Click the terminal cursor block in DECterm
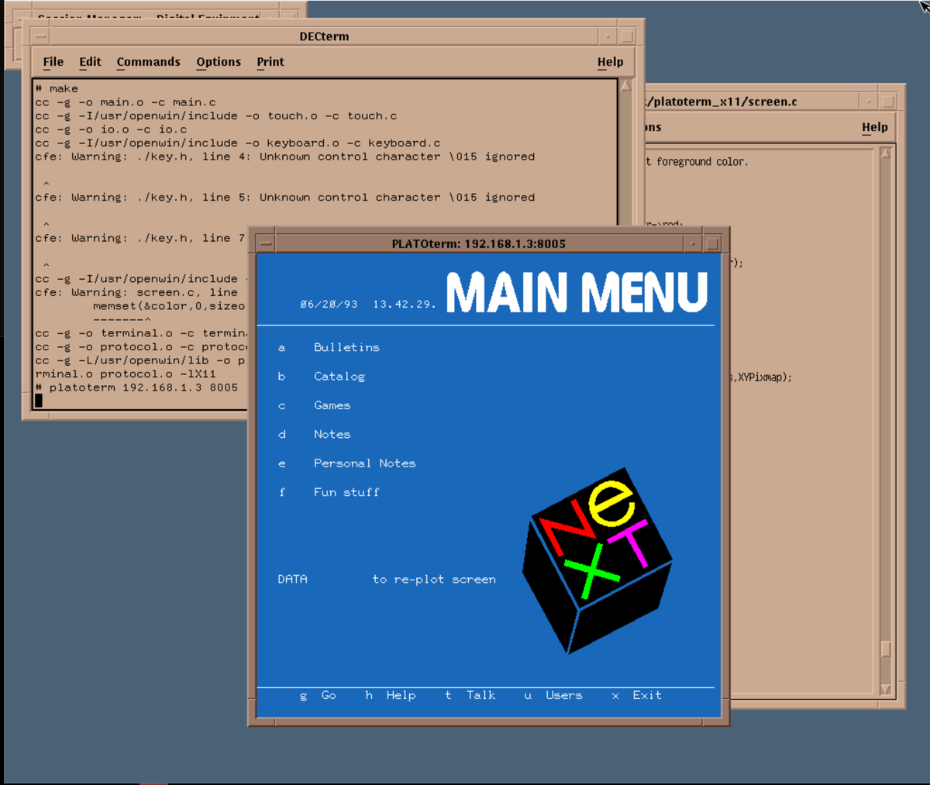 (x=39, y=401)
